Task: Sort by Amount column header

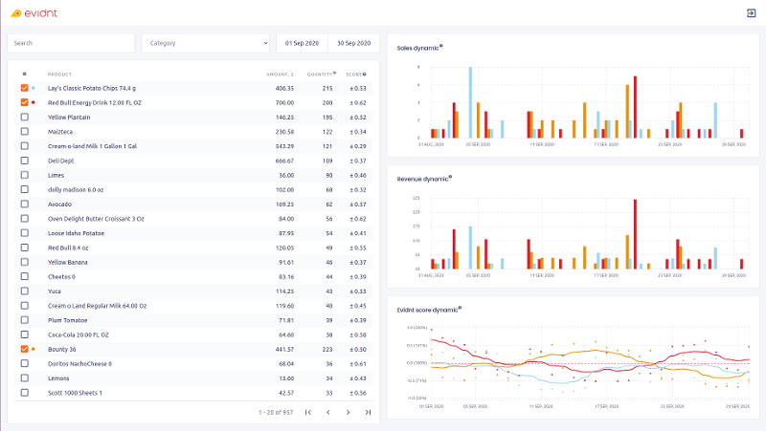Action: [280, 75]
